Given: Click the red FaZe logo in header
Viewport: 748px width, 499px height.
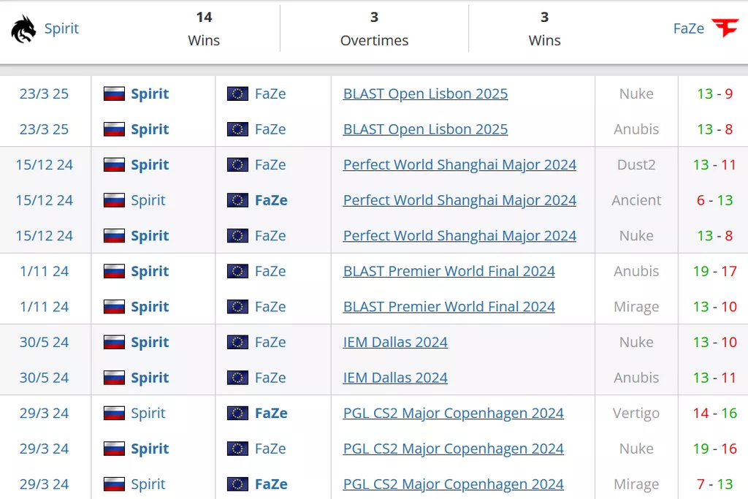Looking at the screenshot, I should 725,28.
